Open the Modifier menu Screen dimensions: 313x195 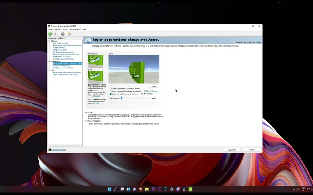pyautogui.click(x=58, y=29)
